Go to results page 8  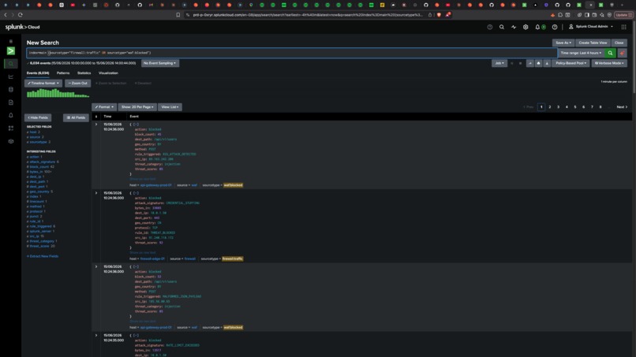600,107
